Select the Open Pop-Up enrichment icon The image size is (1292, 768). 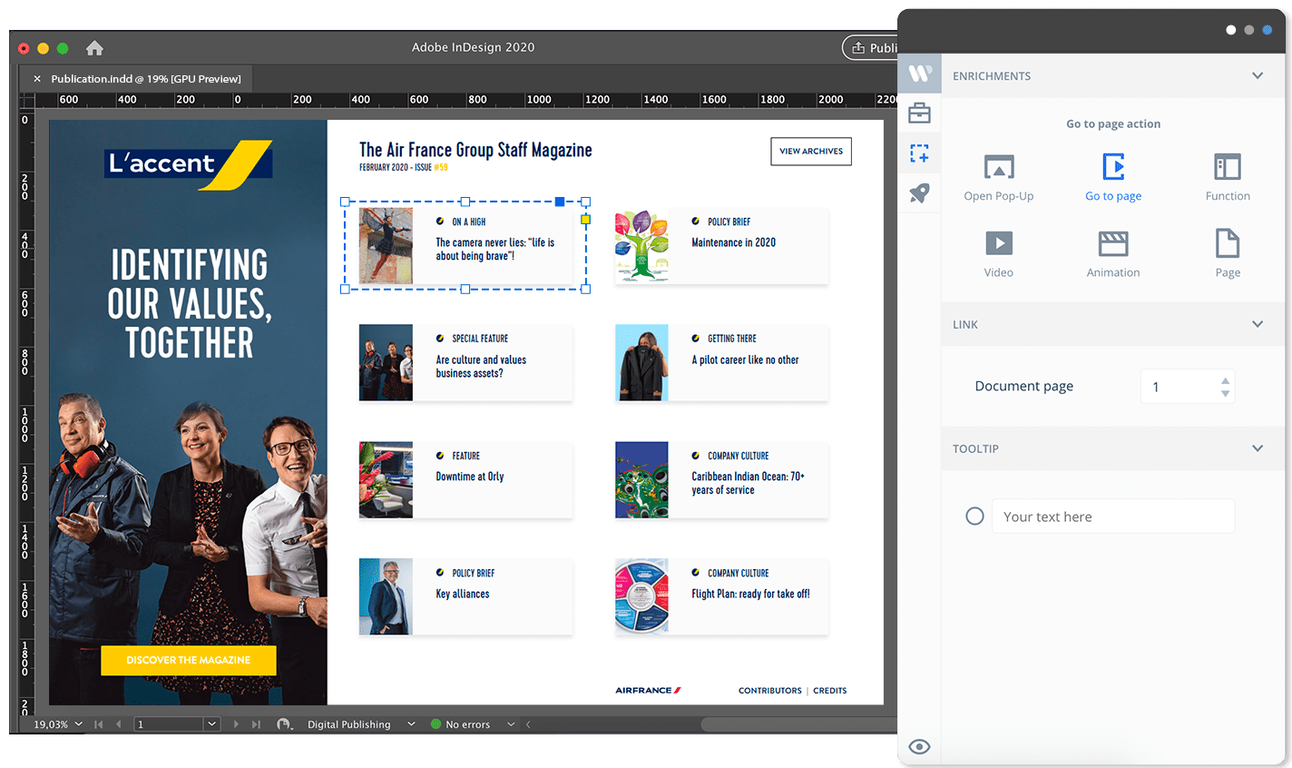[x=998, y=168]
